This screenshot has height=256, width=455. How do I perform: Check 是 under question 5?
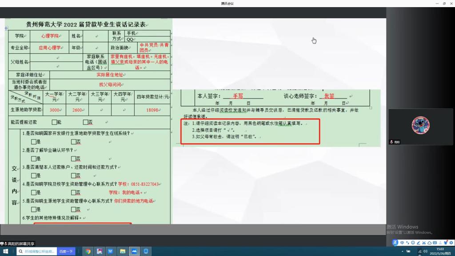[x=34, y=209]
